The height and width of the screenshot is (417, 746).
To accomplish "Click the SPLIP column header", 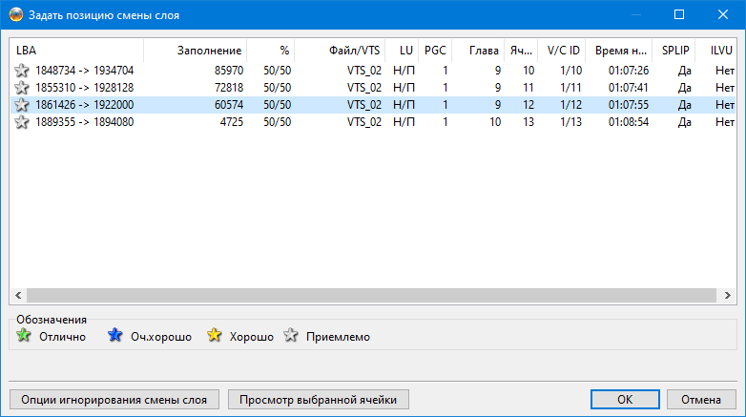I will click(x=674, y=50).
